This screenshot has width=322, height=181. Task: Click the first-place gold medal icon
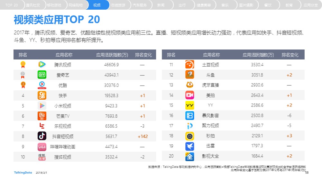tap(23, 64)
